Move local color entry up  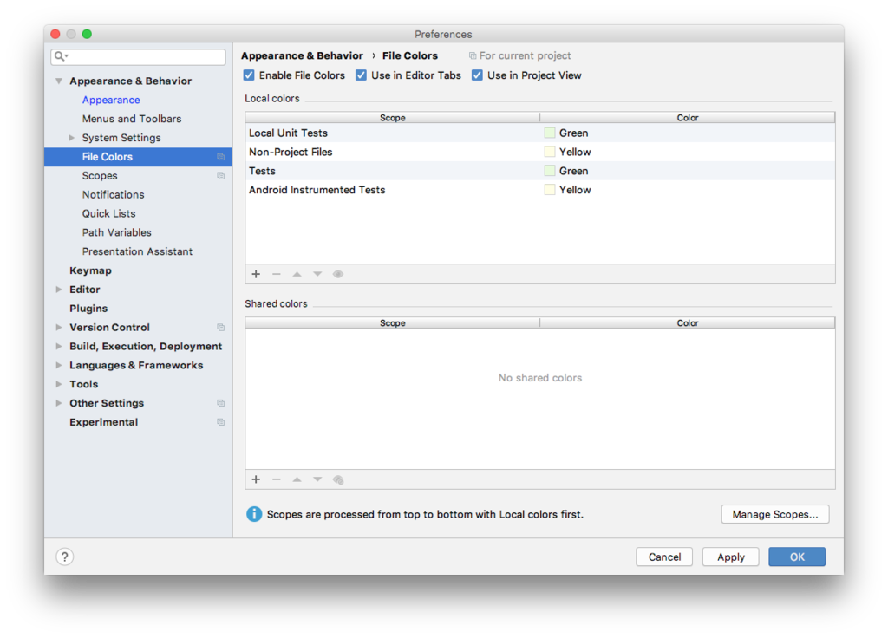(297, 274)
